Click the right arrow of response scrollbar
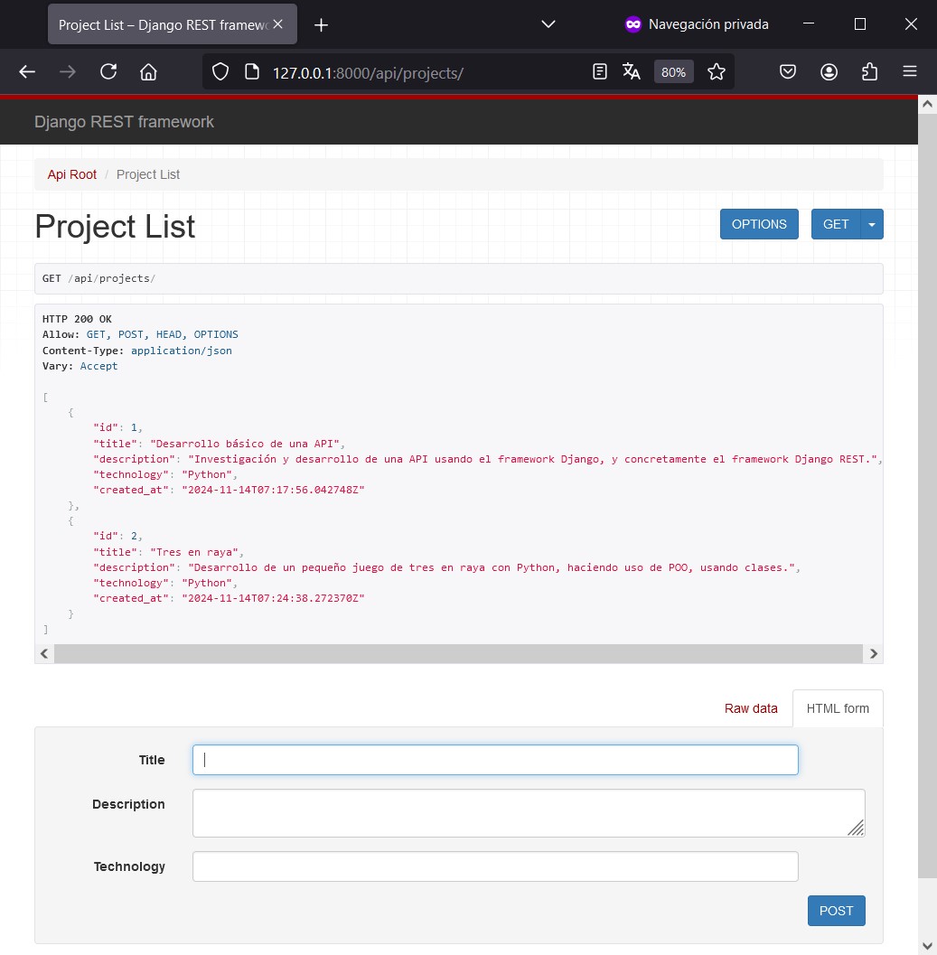 click(x=874, y=653)
